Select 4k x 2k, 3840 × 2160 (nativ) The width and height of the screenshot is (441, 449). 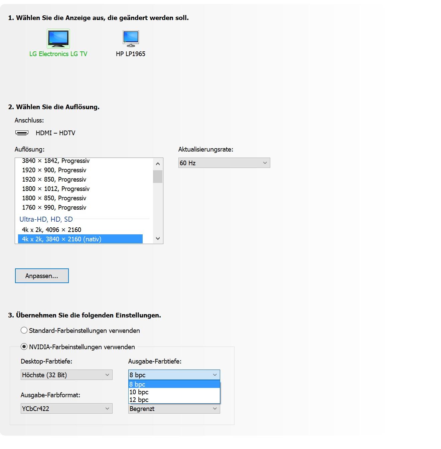click(80, 239)
